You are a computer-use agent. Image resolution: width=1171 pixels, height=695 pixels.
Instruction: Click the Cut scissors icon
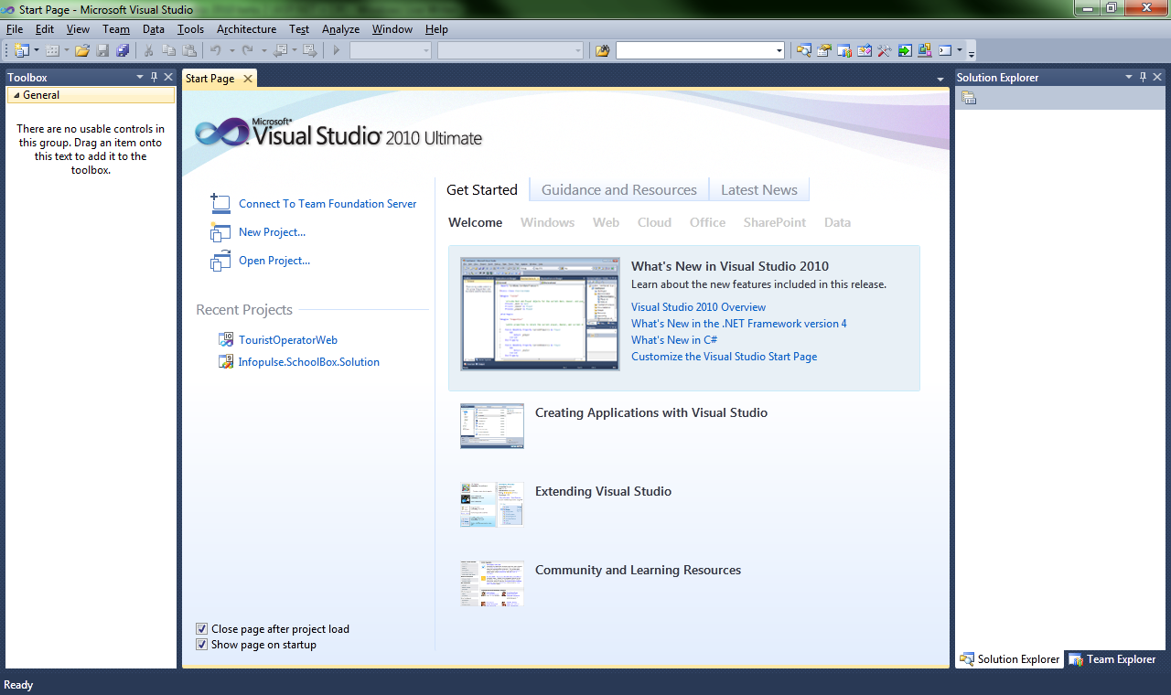pos(148,50)
